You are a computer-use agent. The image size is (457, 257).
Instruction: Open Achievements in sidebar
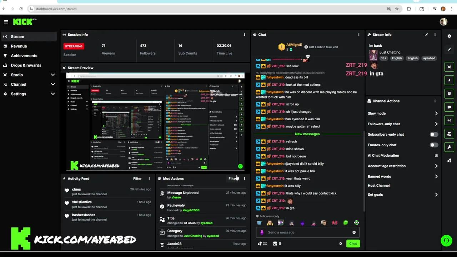(x=29, y=56)
